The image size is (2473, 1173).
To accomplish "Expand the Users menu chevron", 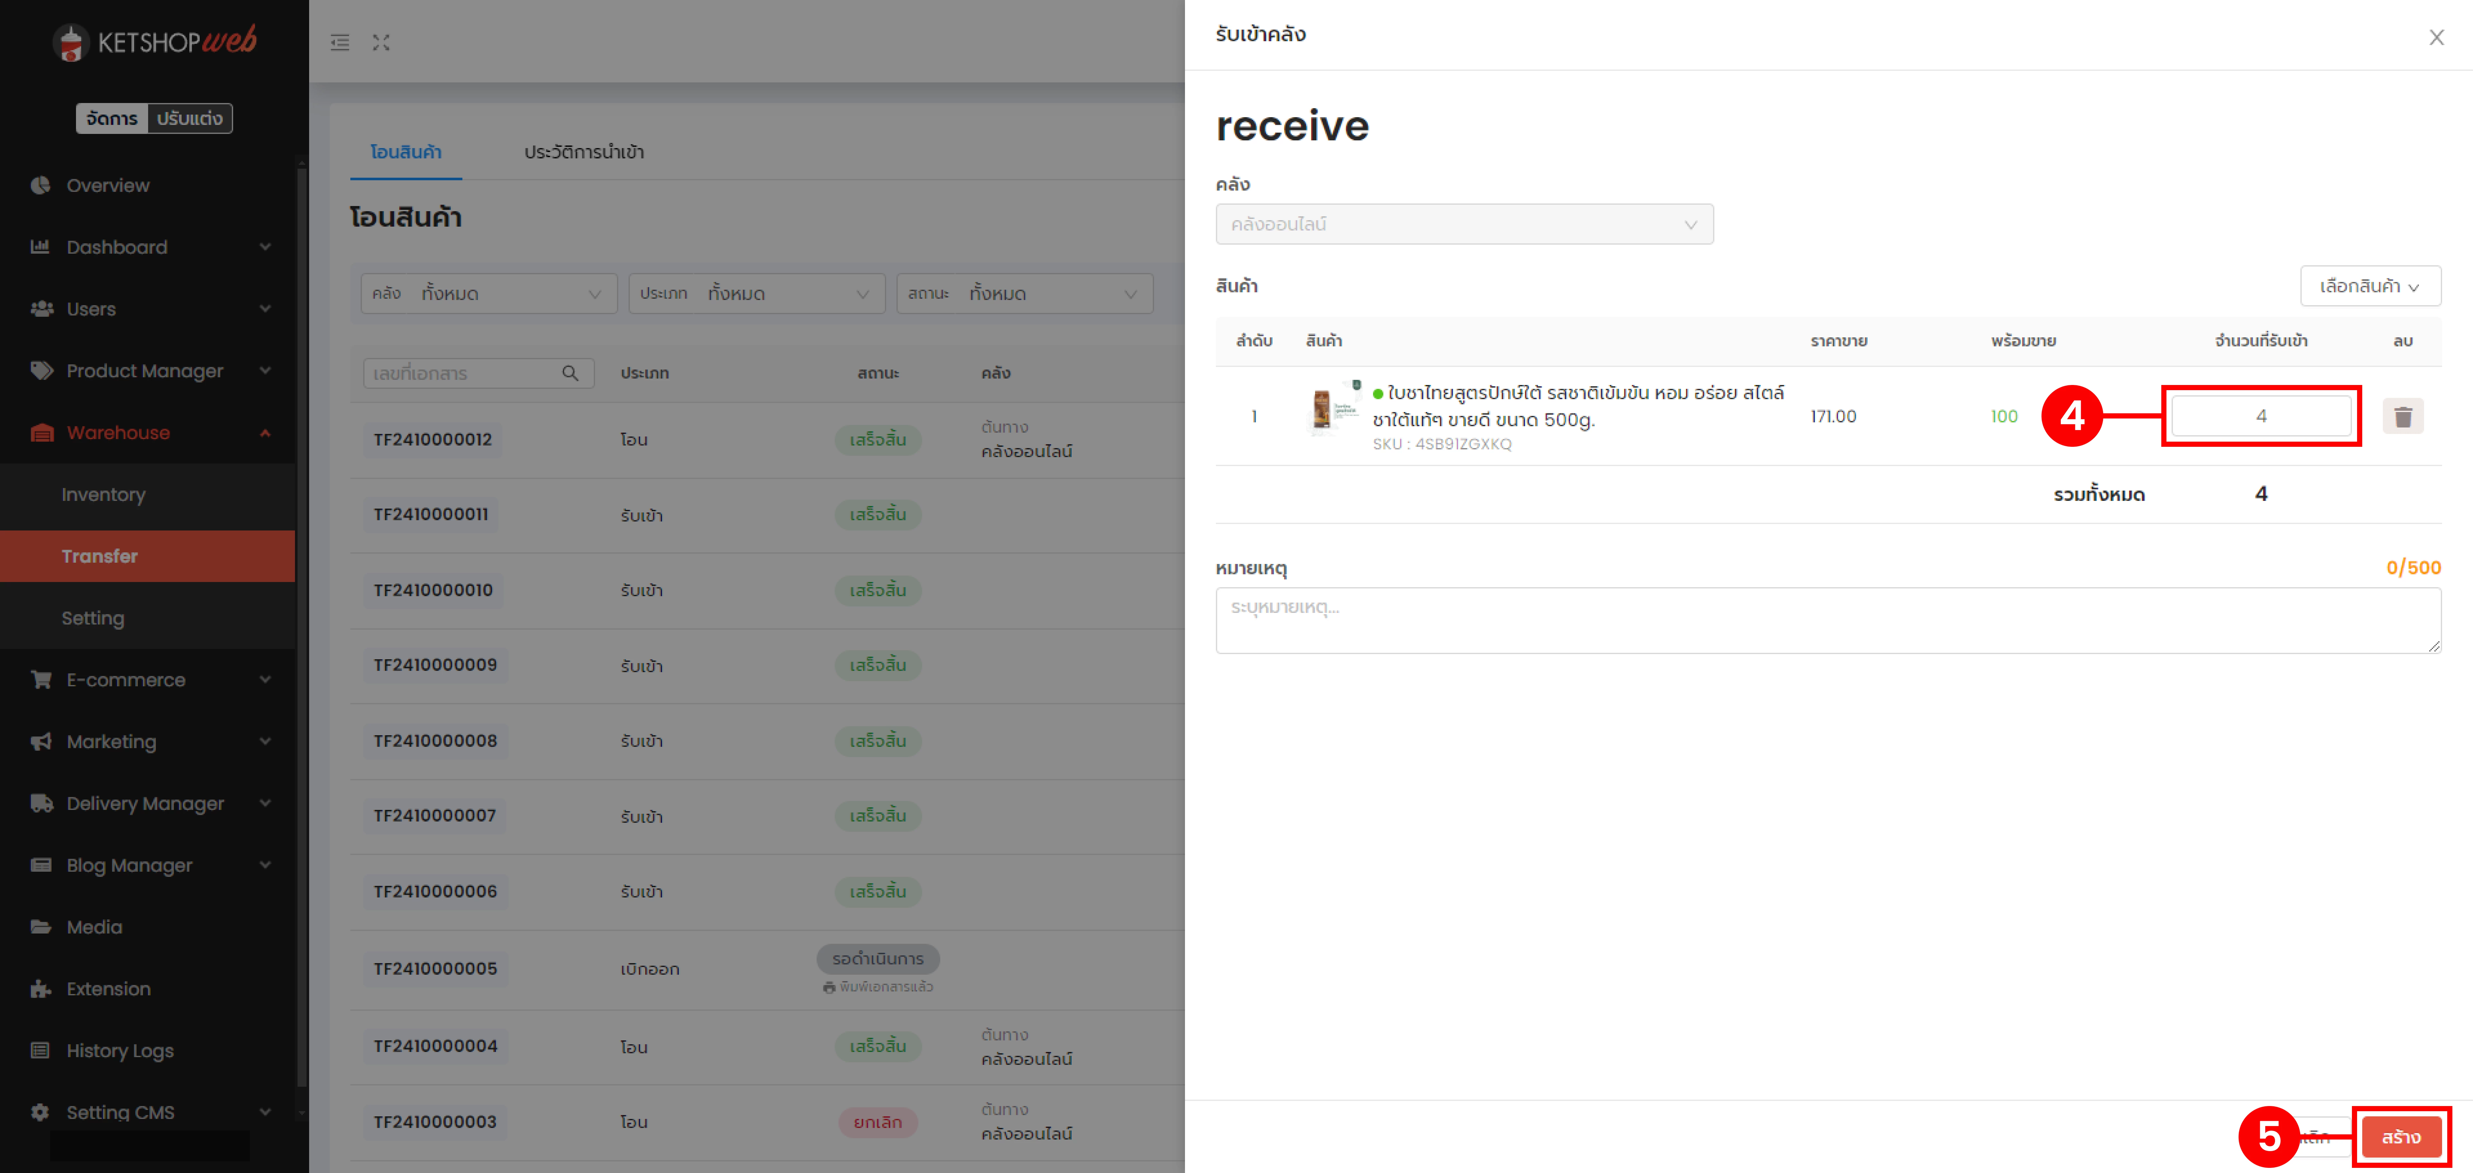I will (x=265, y=309).
